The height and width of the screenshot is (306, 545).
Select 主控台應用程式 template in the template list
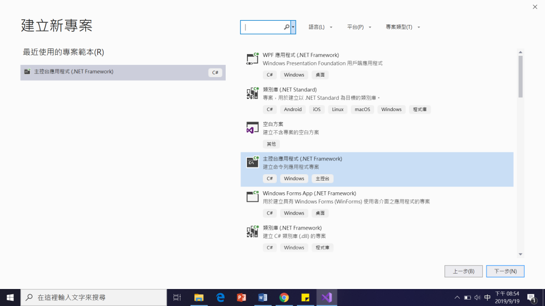pyautogui.click(x=377, y=169)
